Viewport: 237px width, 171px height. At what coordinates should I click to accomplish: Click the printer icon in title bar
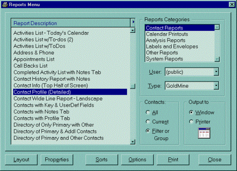coord(5,5)
